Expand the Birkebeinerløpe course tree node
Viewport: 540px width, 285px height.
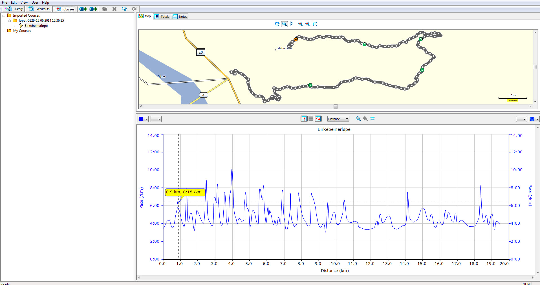(x=15, y=26)
